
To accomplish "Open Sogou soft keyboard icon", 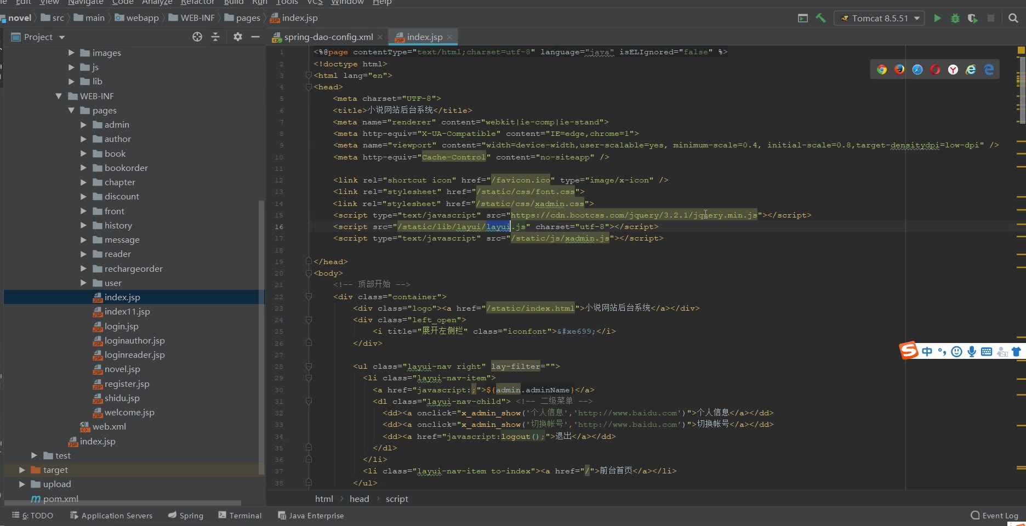I will [x=987, y=352].
